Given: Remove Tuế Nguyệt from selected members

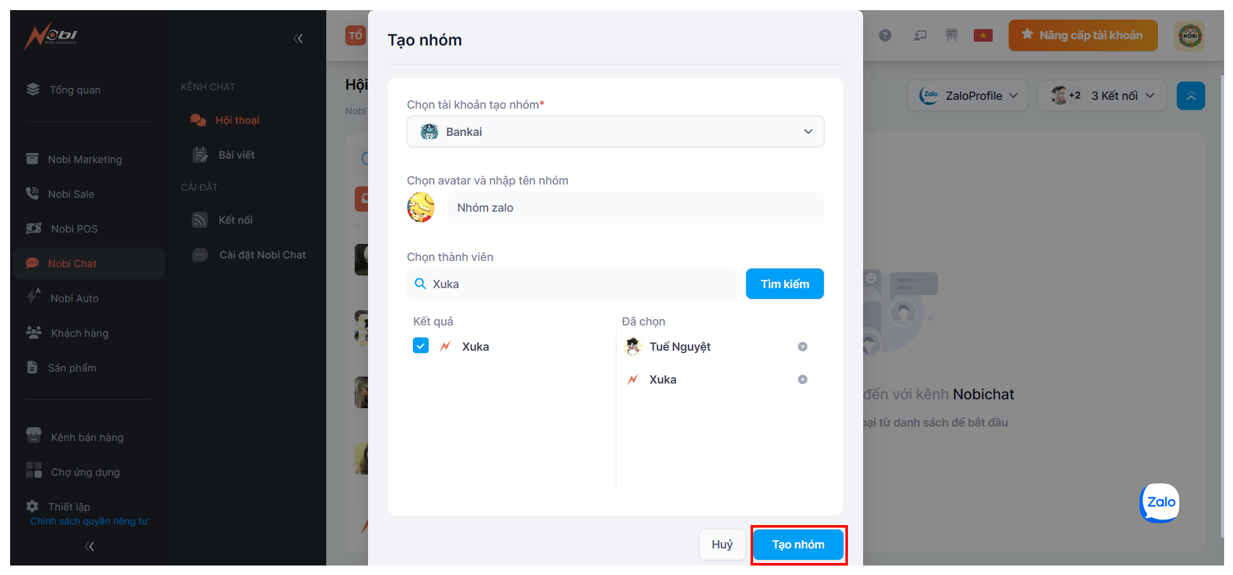Looking at the screenshot, I should (802, 346).
